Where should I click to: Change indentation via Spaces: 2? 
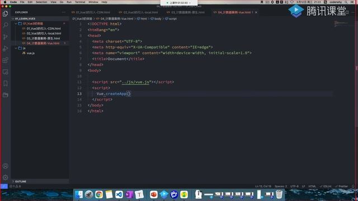click(x=281, y=186)
